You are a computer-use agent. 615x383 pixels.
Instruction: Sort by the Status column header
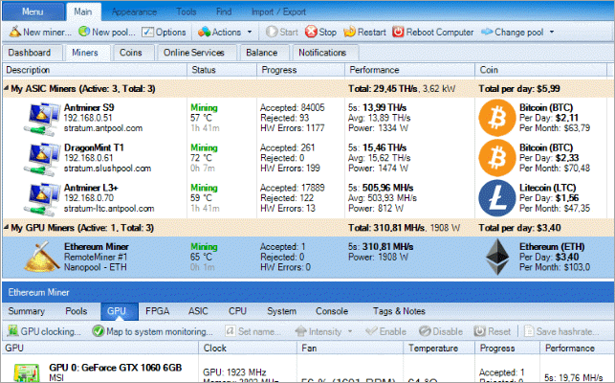click(222, 70)
